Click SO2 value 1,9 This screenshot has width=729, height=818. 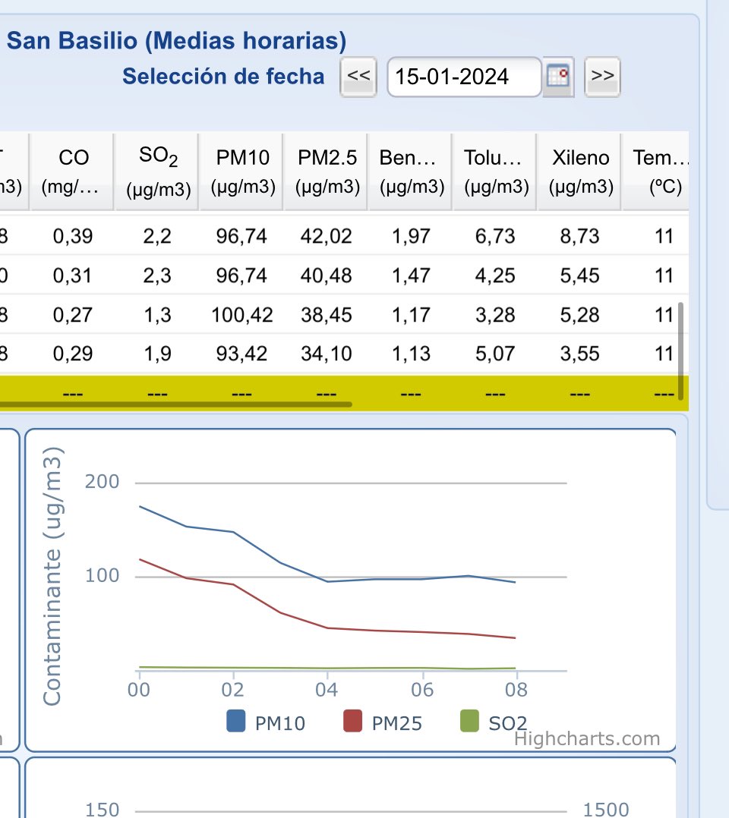coord(157,354)
